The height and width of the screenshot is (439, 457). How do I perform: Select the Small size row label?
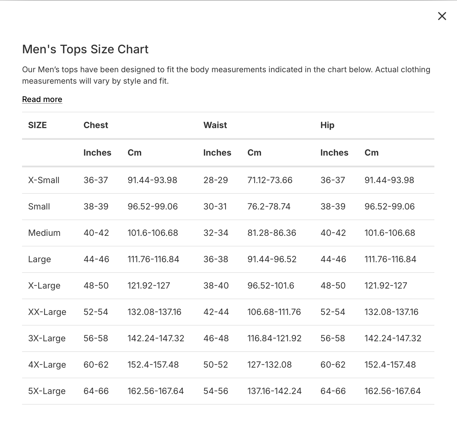pyautogui.click(x=39, y=207)
